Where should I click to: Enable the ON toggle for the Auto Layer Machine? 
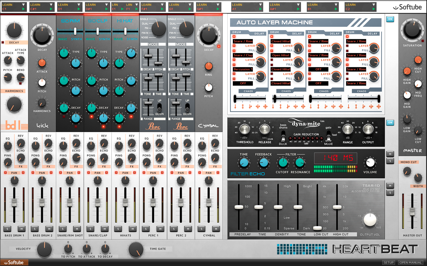coord(390,19)
